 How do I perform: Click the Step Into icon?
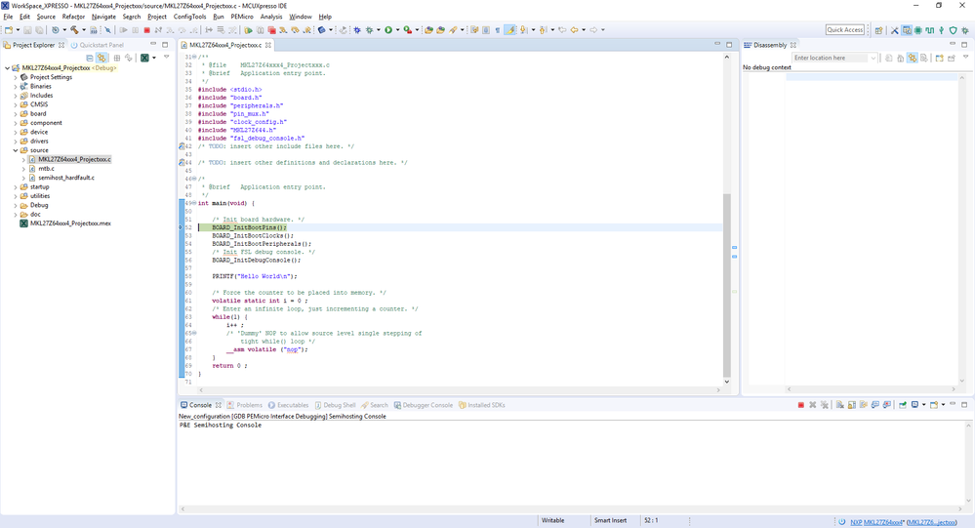(170, 30)
